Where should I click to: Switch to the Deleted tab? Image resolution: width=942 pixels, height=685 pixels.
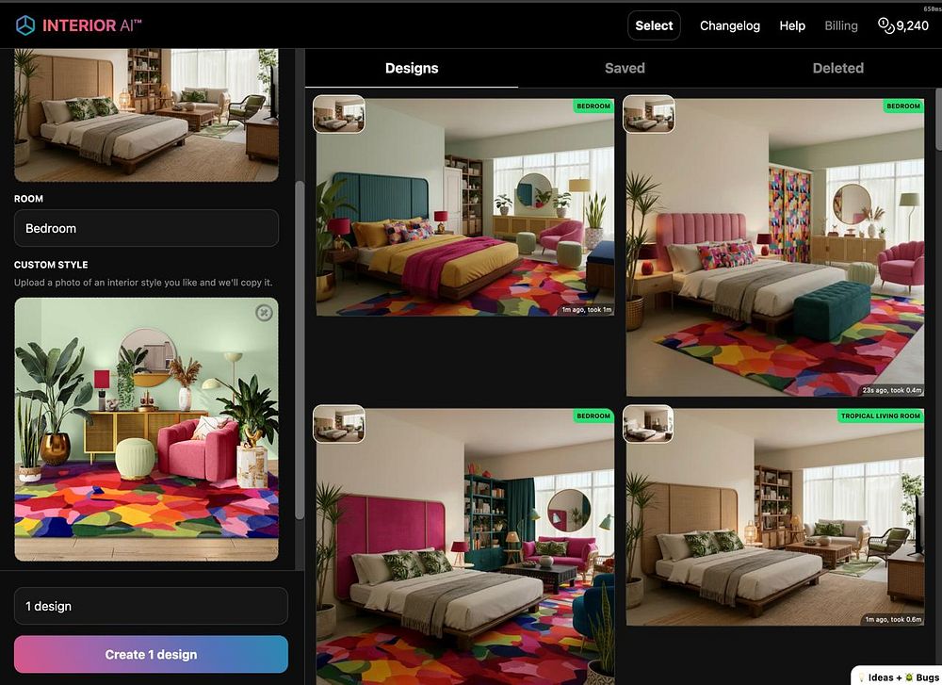838,68
